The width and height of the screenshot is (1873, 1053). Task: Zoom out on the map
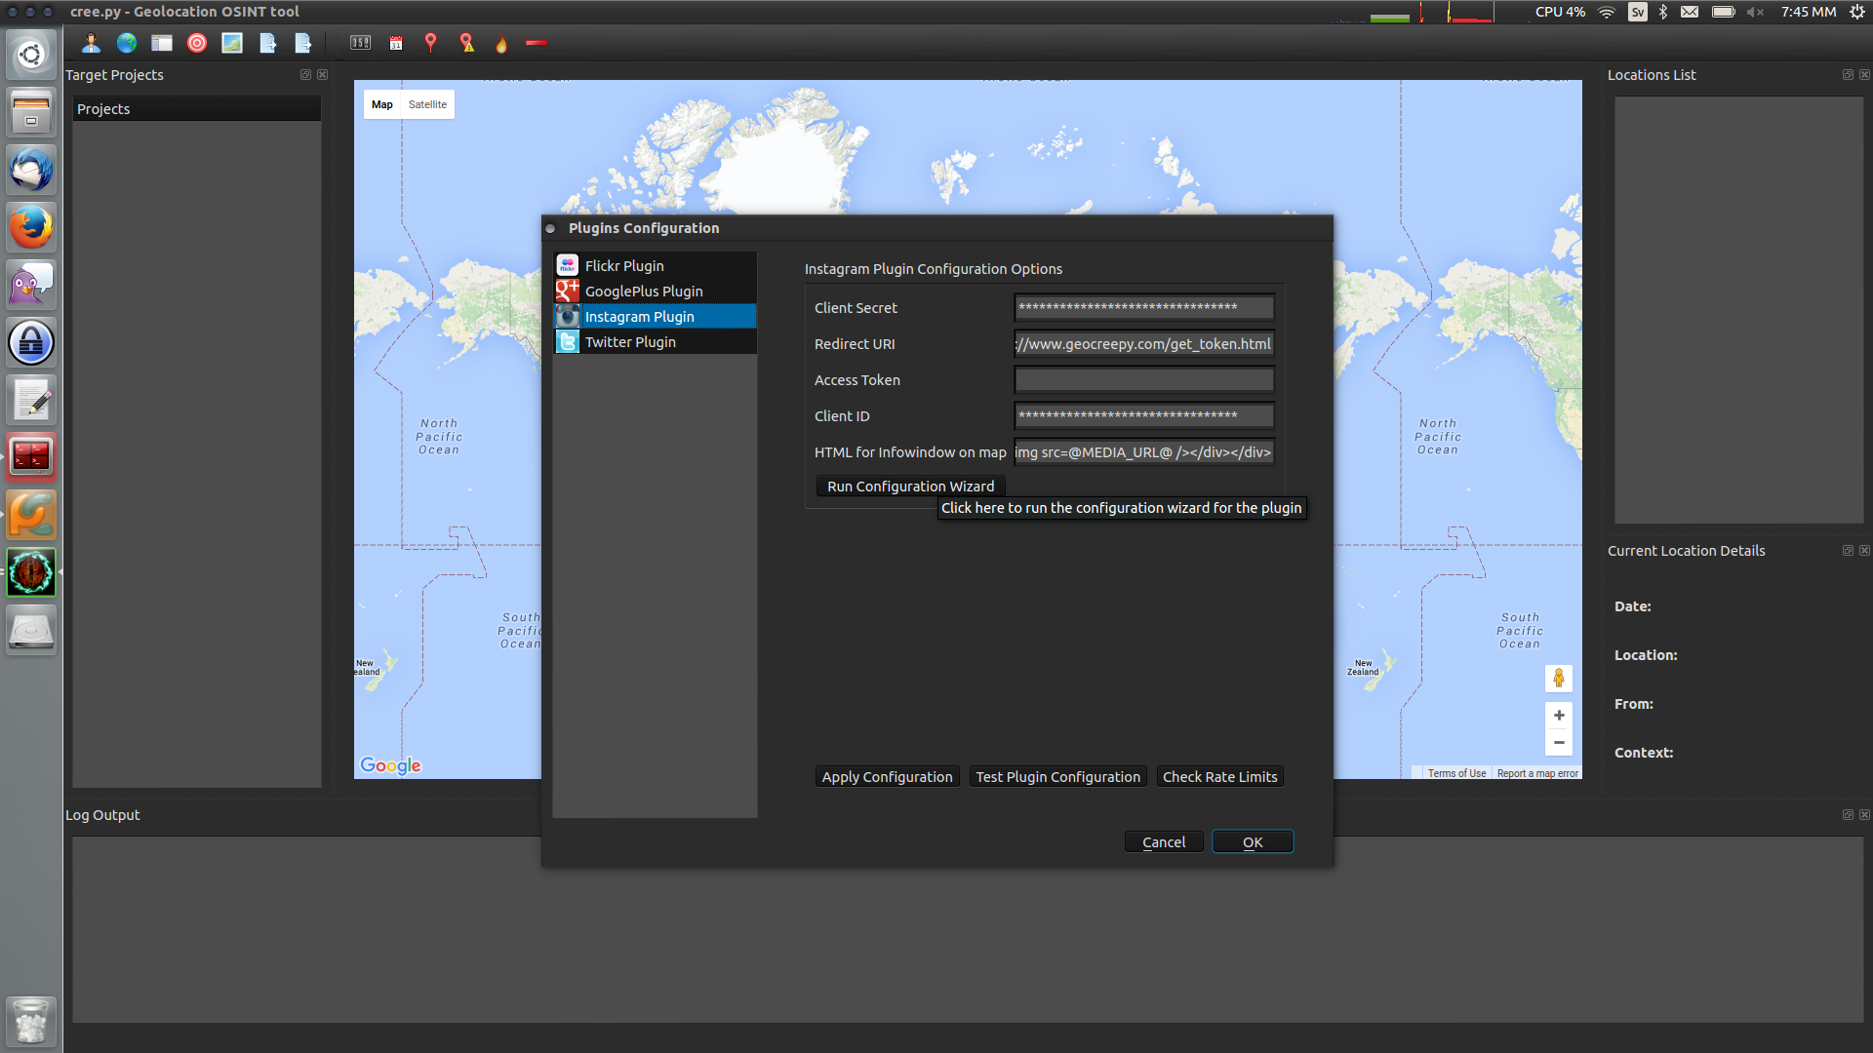[x=1559, y=742]
